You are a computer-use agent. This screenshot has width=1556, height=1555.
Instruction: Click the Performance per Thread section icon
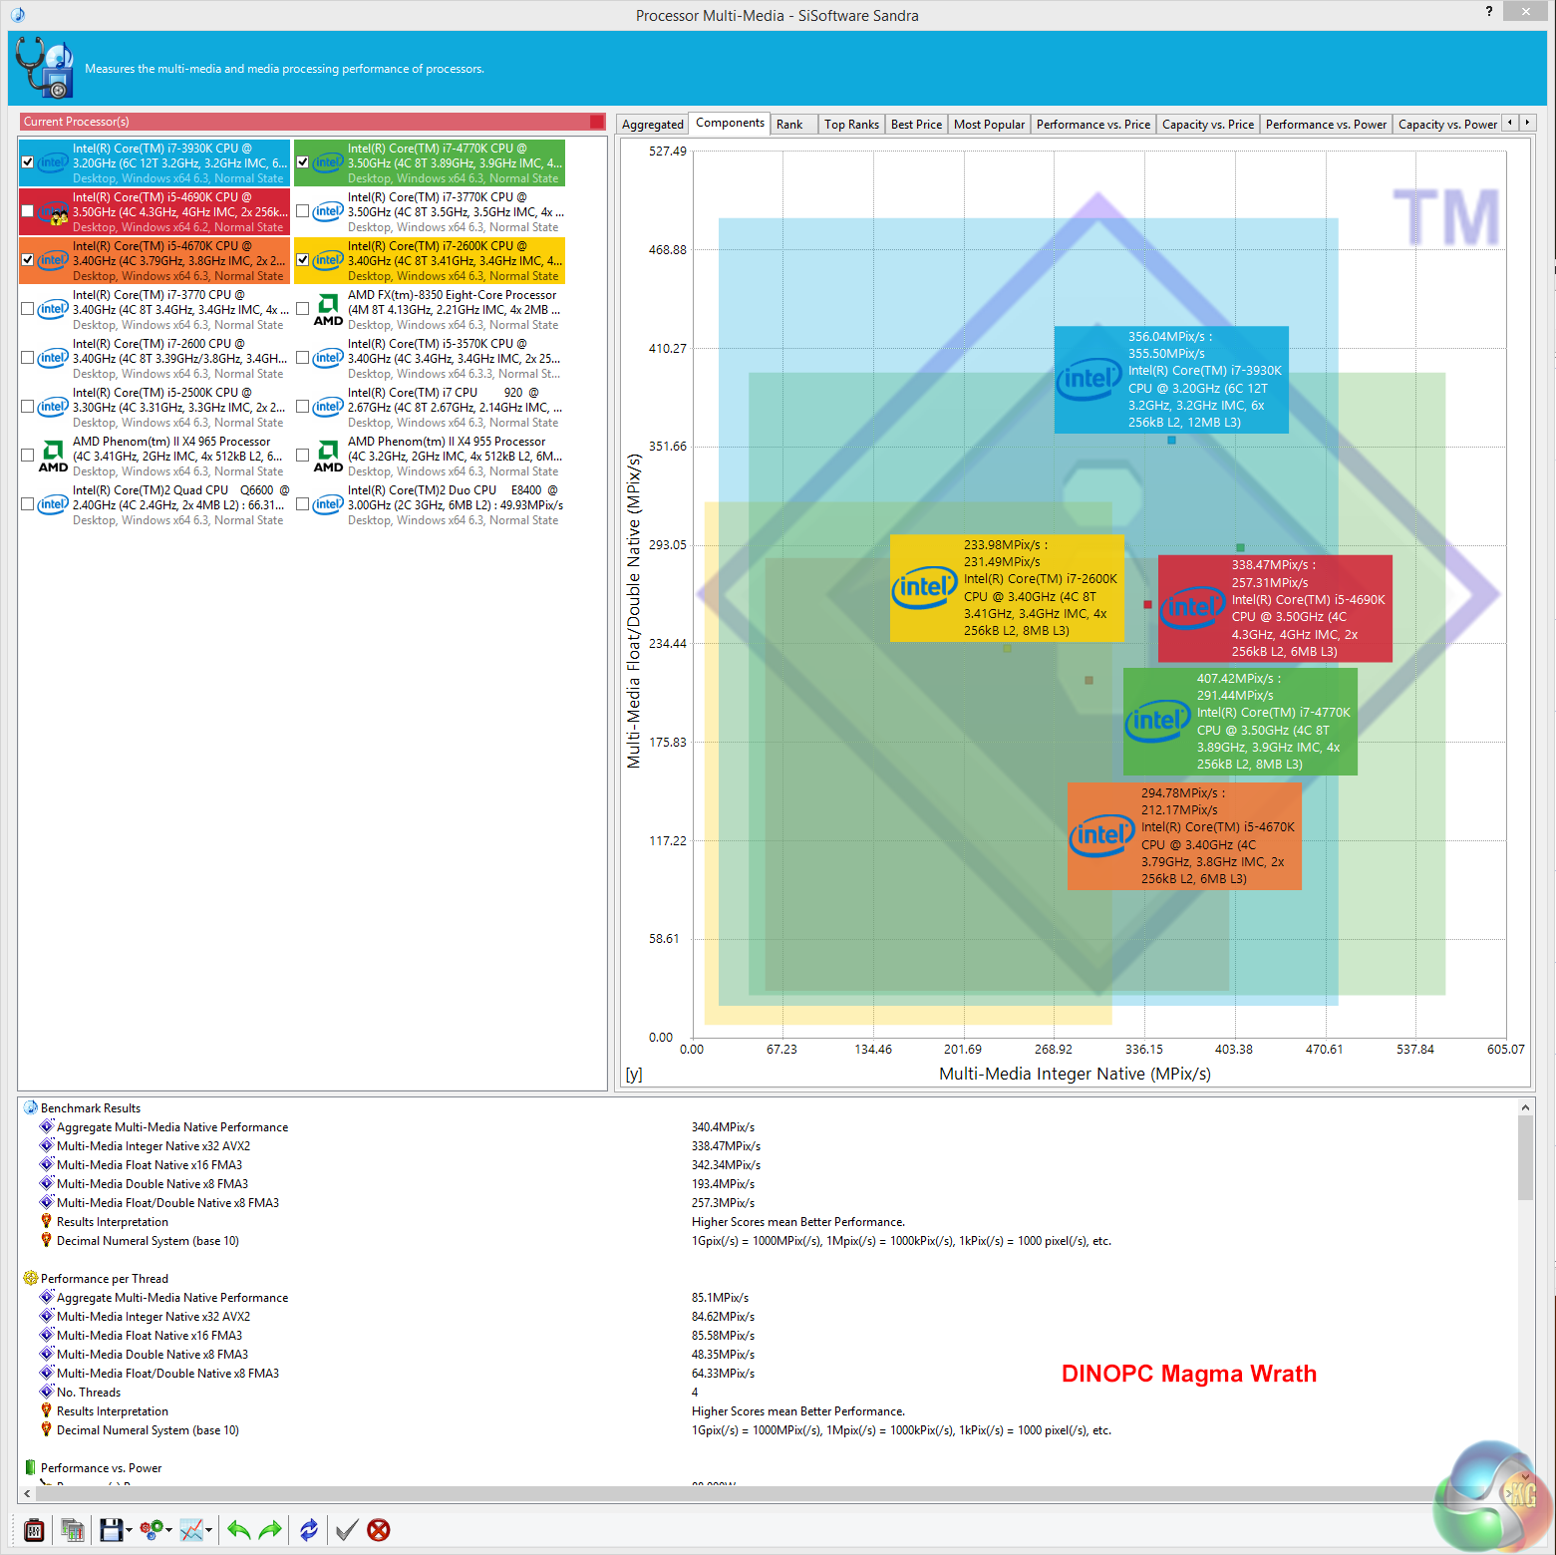click(31, 1278)
